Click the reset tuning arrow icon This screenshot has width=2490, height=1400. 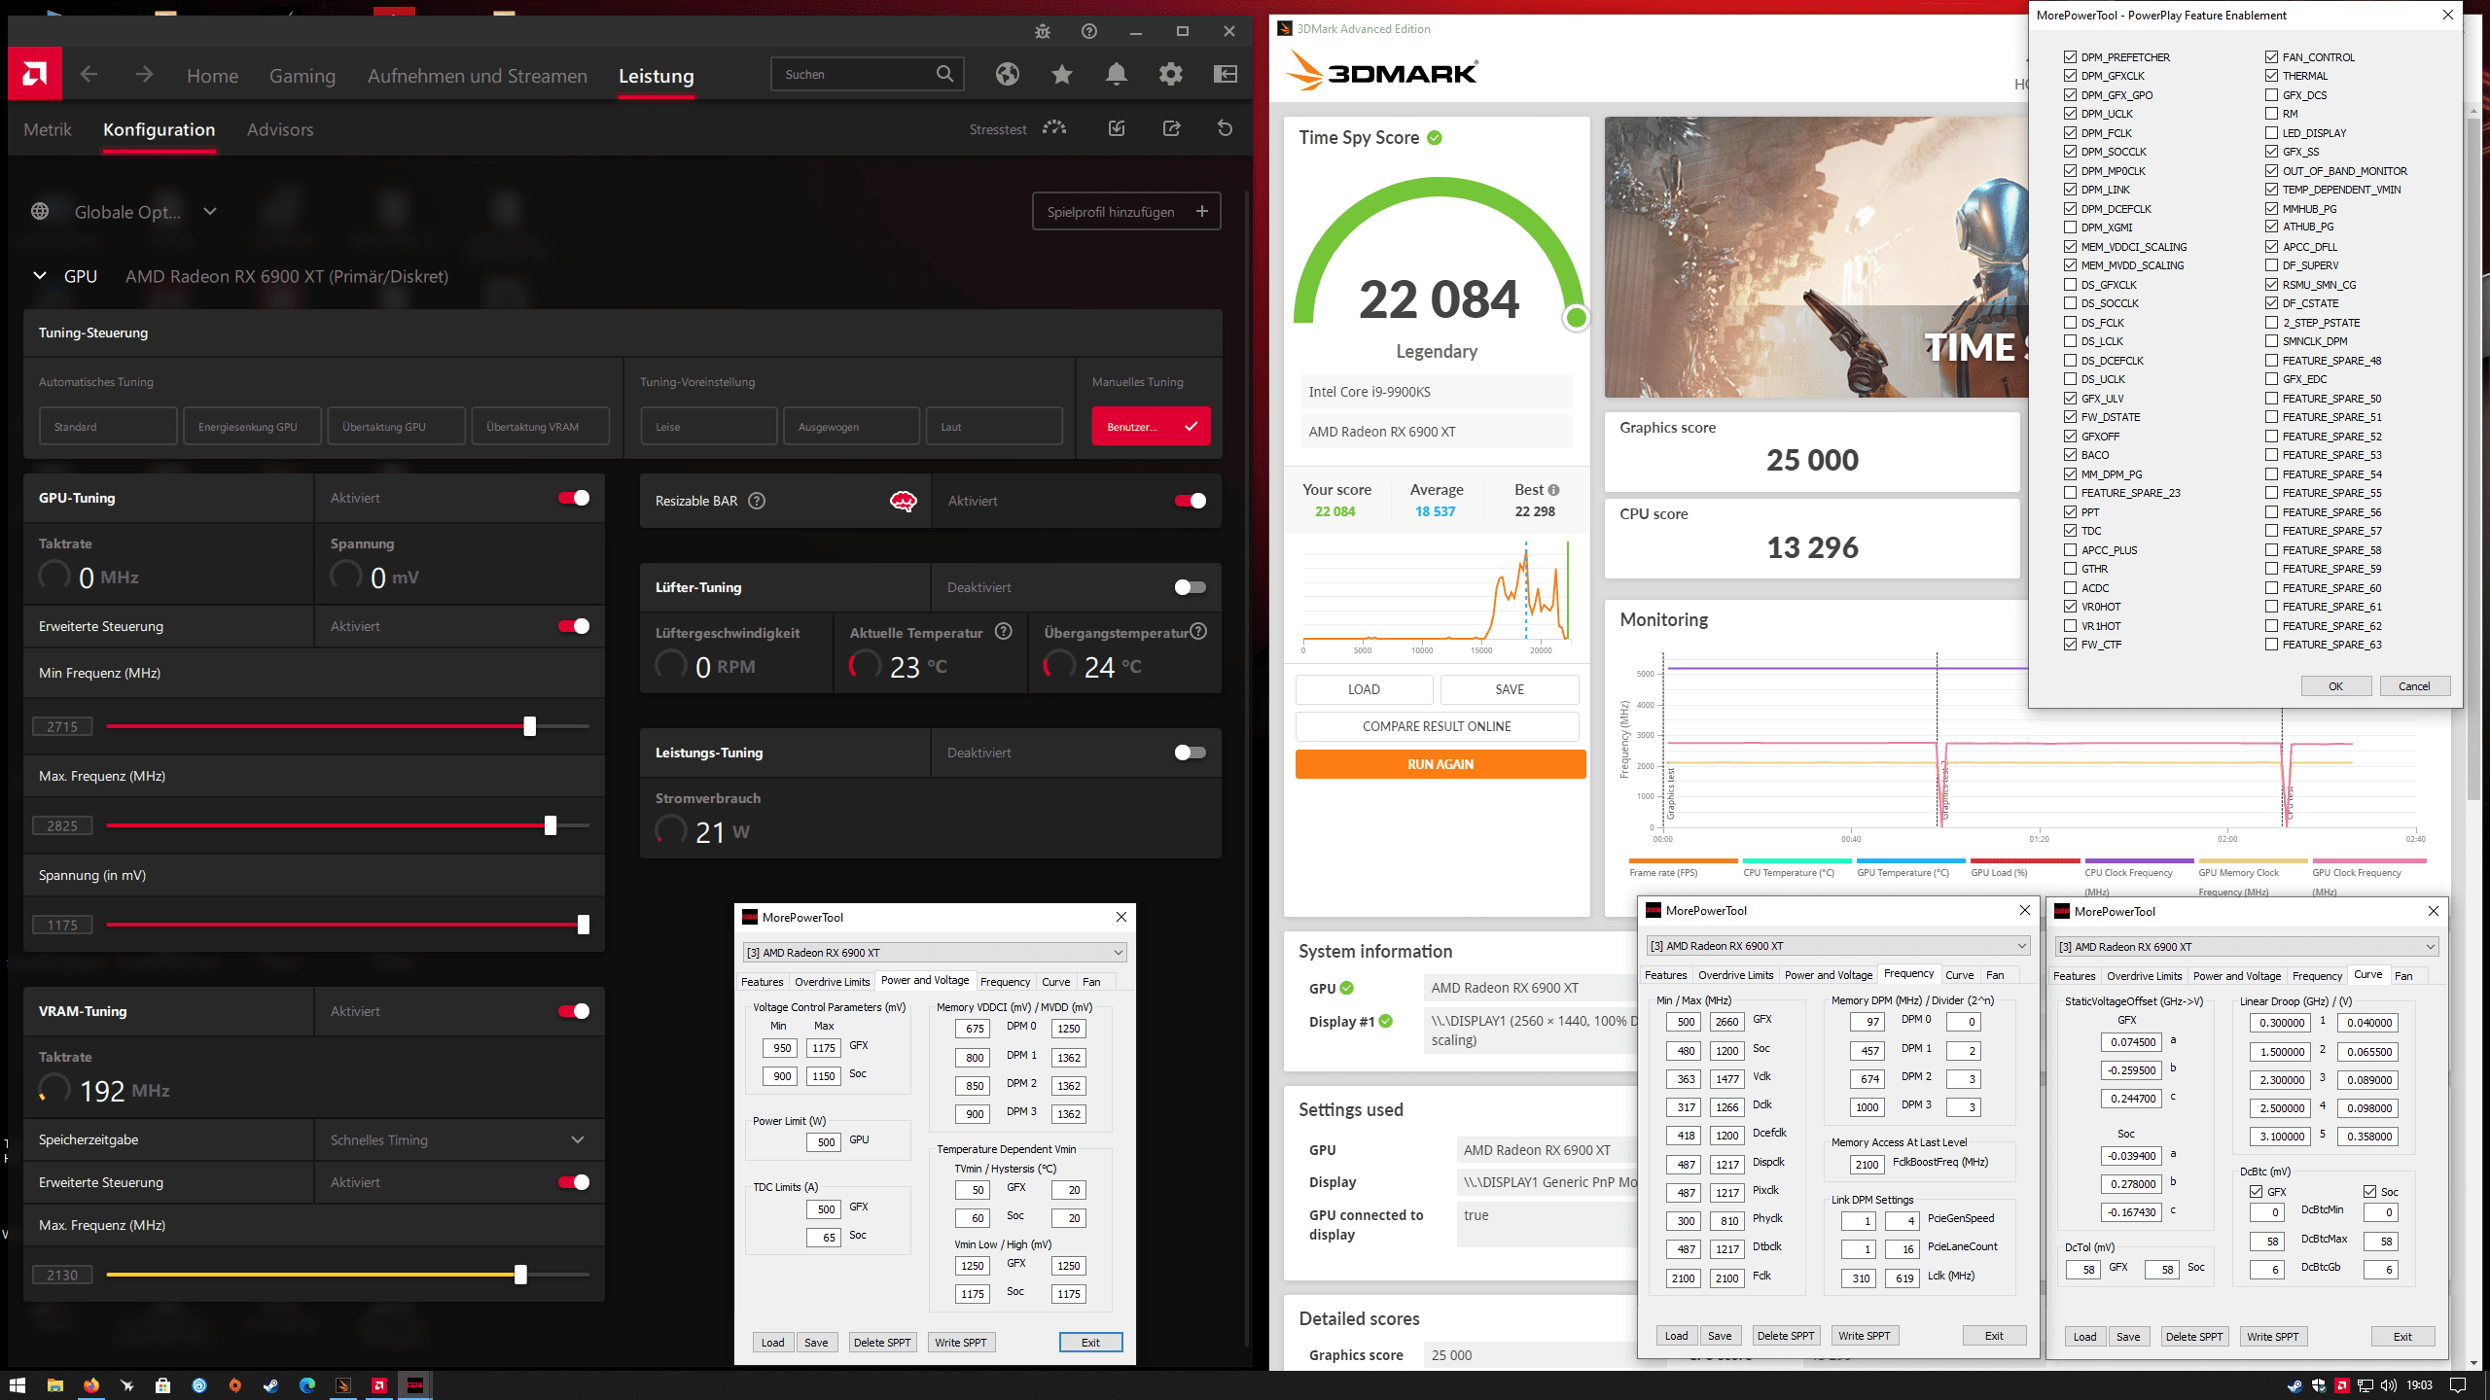coord(1225,128)
